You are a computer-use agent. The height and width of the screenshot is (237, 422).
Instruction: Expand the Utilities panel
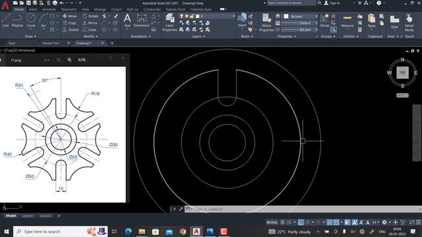coord(351,36)
